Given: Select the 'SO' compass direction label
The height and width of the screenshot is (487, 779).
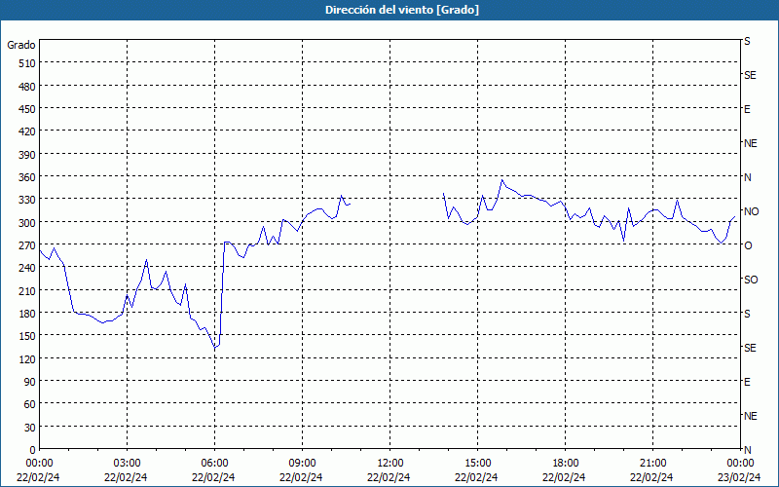Looking at the screenshot, I should [x=751, y=281].
